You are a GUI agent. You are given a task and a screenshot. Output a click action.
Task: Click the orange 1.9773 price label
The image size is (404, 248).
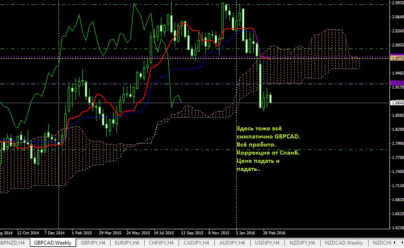coord(397,58)
